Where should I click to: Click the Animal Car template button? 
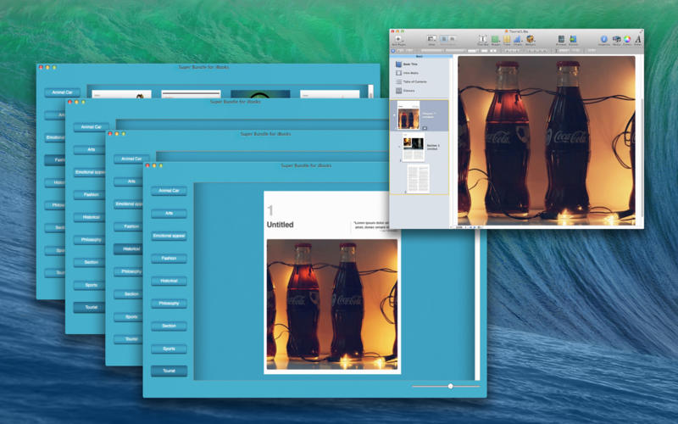(169, 191)
